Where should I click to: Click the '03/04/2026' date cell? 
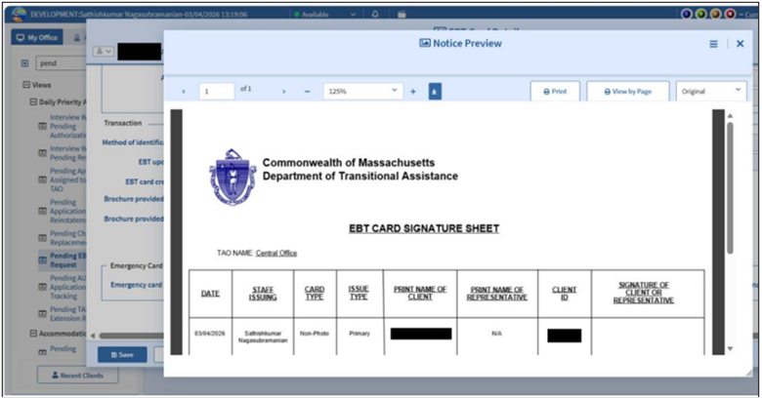[210, 334]
